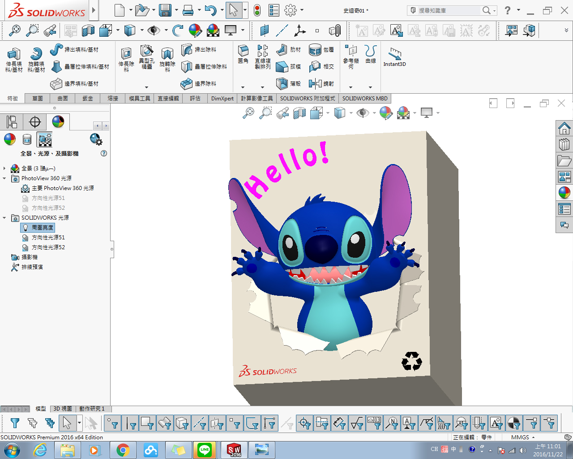Switch to the 曲面 surfaces tab
This screenshot has height=459, width=573.
(x=63, y=98)
